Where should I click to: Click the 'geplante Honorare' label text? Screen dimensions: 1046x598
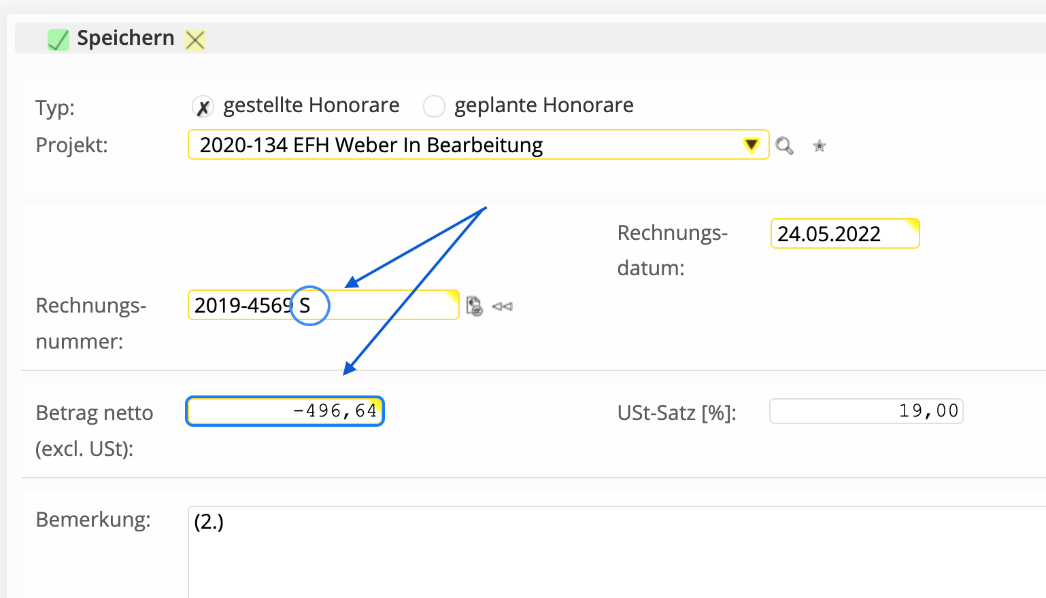coord(543,105)
